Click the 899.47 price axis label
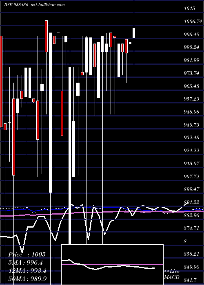Viewport: 204px width, 285px height. tap(191, 189)
